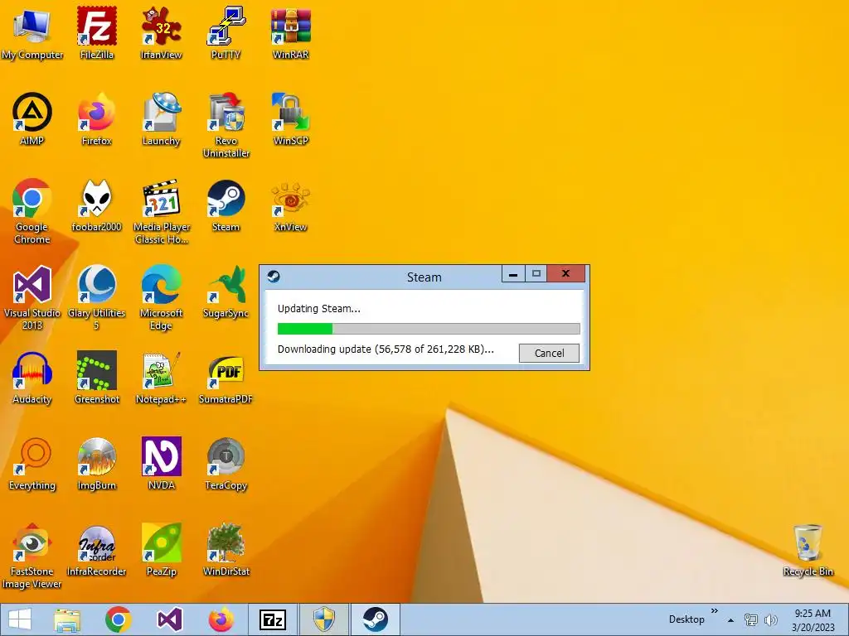Select the Notepad++ desktop shortcut
Screen dimensions: 849x636
coord(161,378)
